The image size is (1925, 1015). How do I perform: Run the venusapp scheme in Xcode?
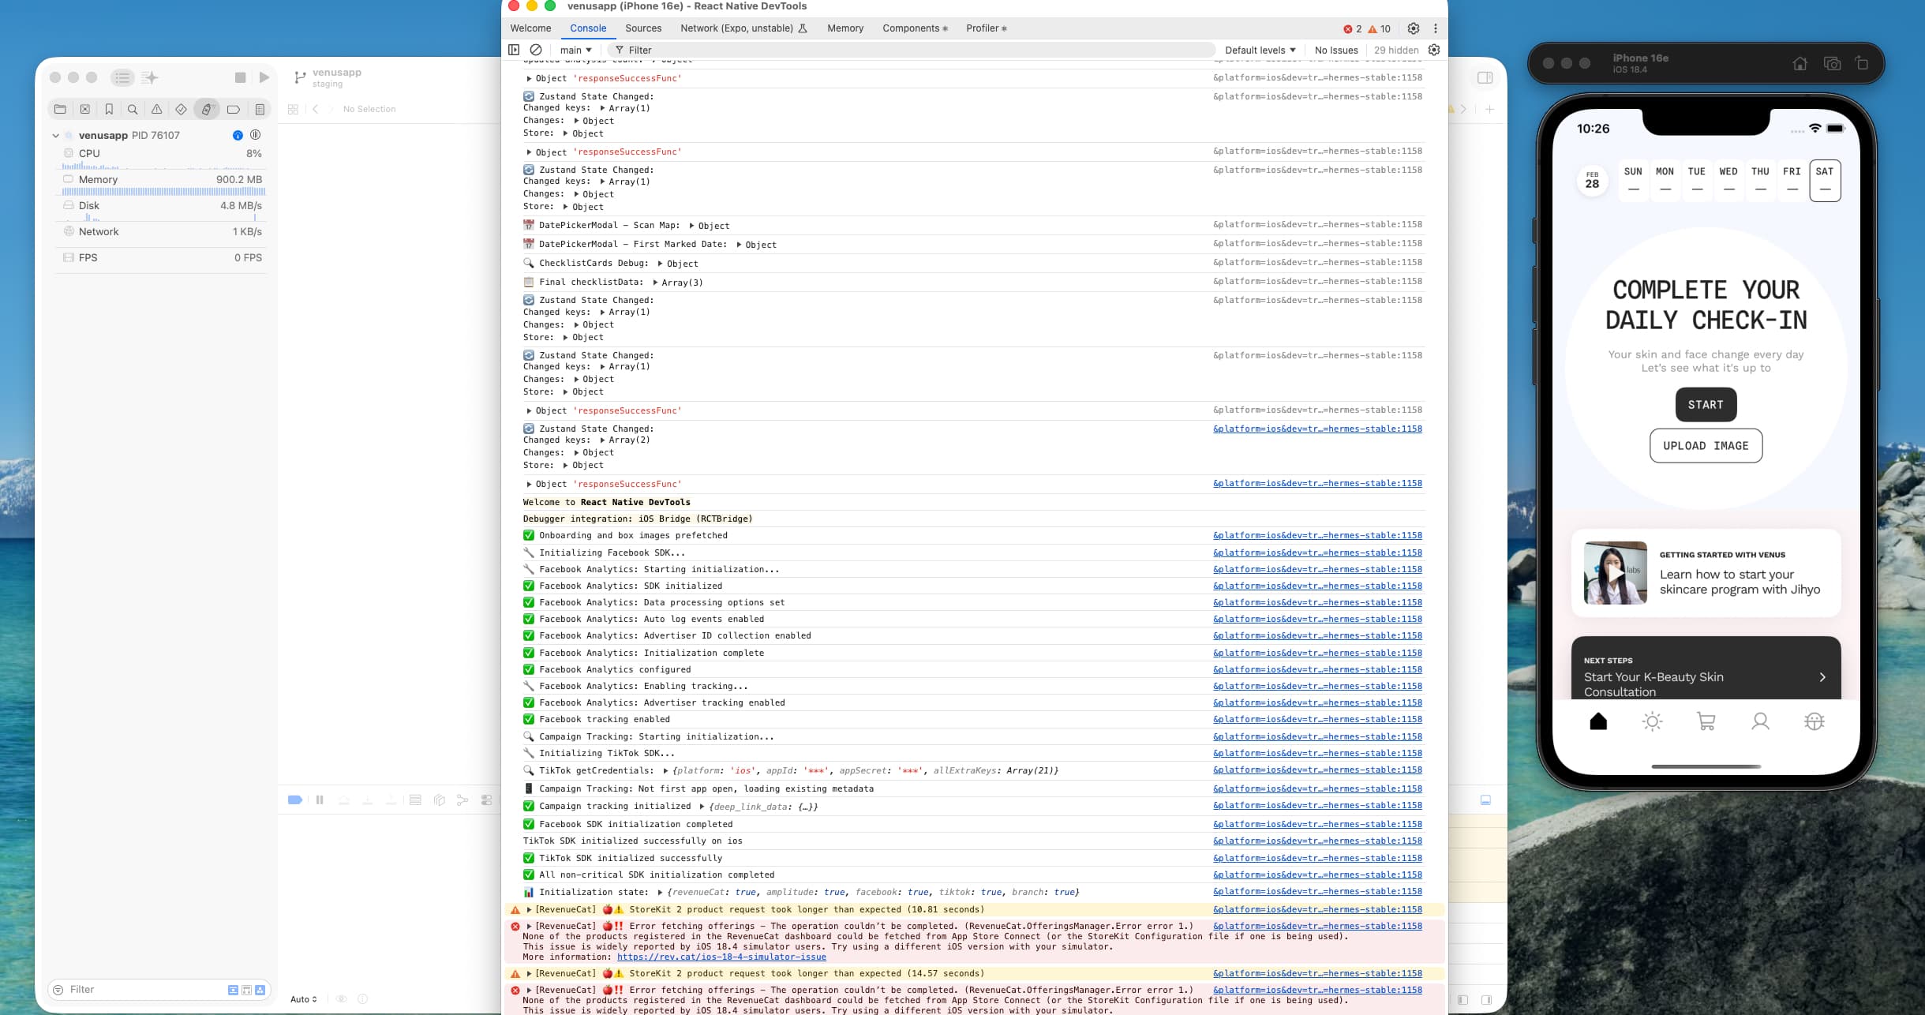[264, 77]
